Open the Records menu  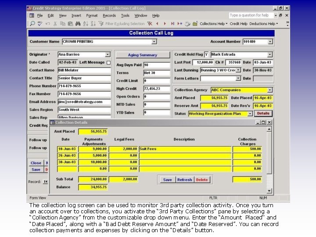coord(109,15)
